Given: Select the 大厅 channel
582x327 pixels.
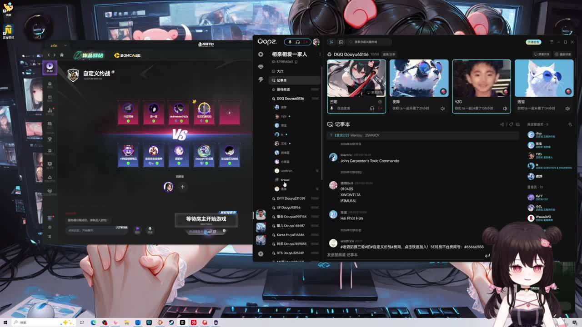Looking at the screenshot, I should coord(280,71).
